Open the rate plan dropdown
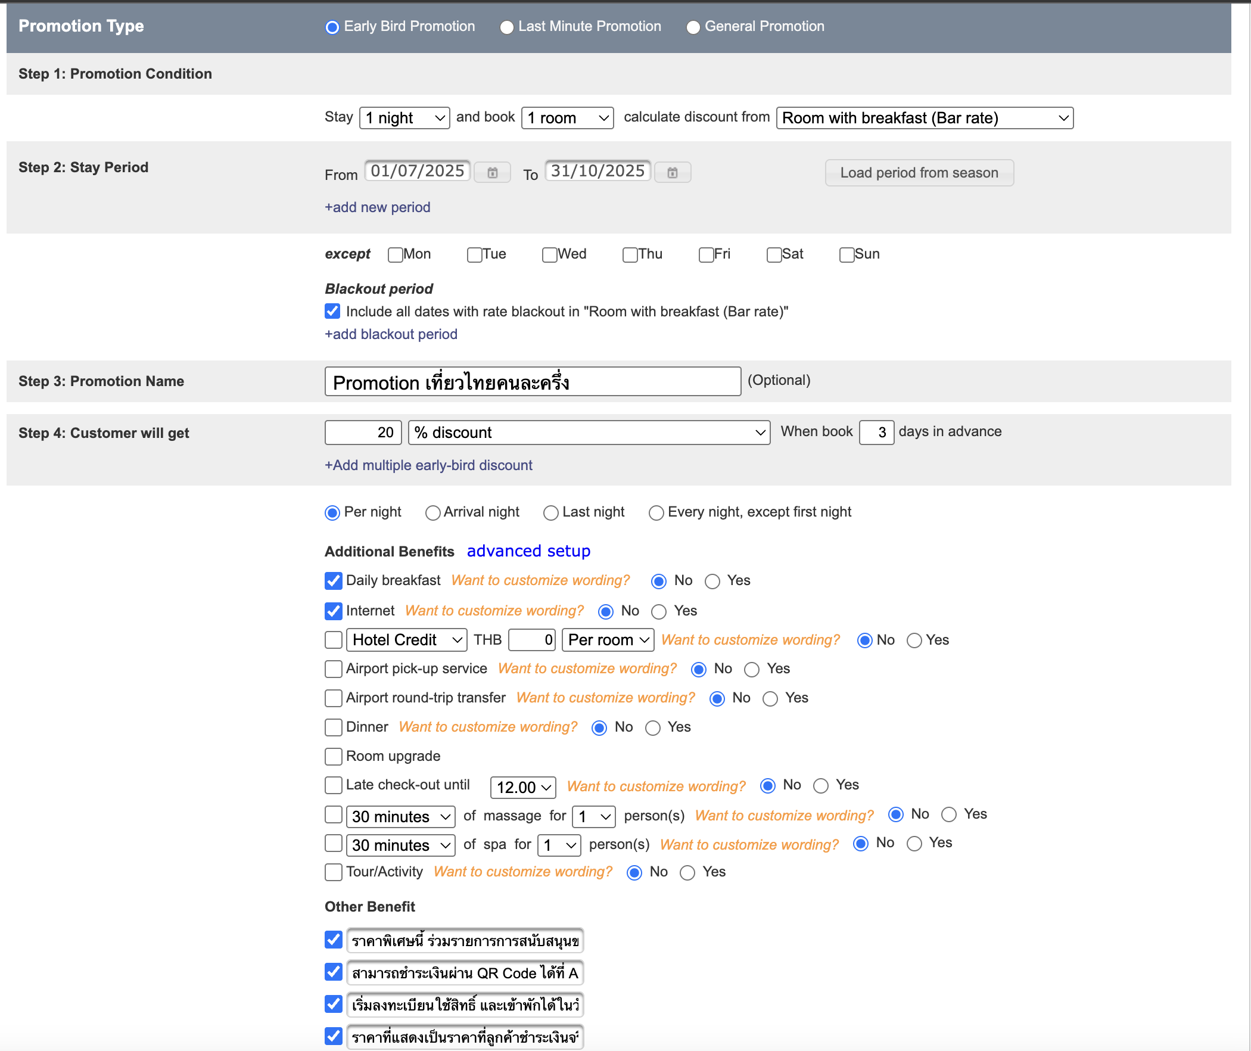The image size is (1251, 1051). pos(925,118)
